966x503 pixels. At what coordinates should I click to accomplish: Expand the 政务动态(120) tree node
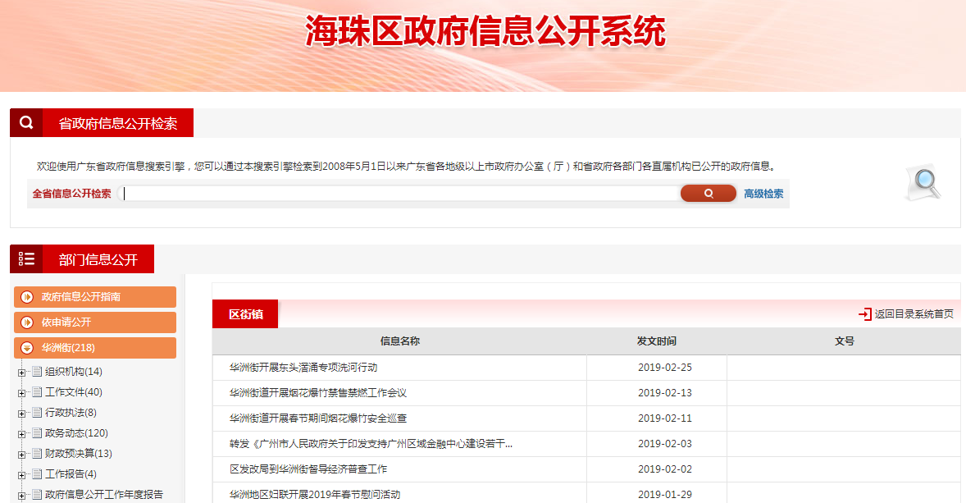tap(21, 434)
